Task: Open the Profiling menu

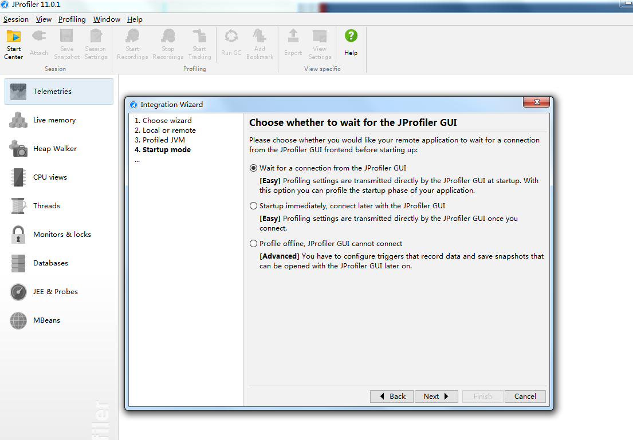Action: (x=72, y=19)
